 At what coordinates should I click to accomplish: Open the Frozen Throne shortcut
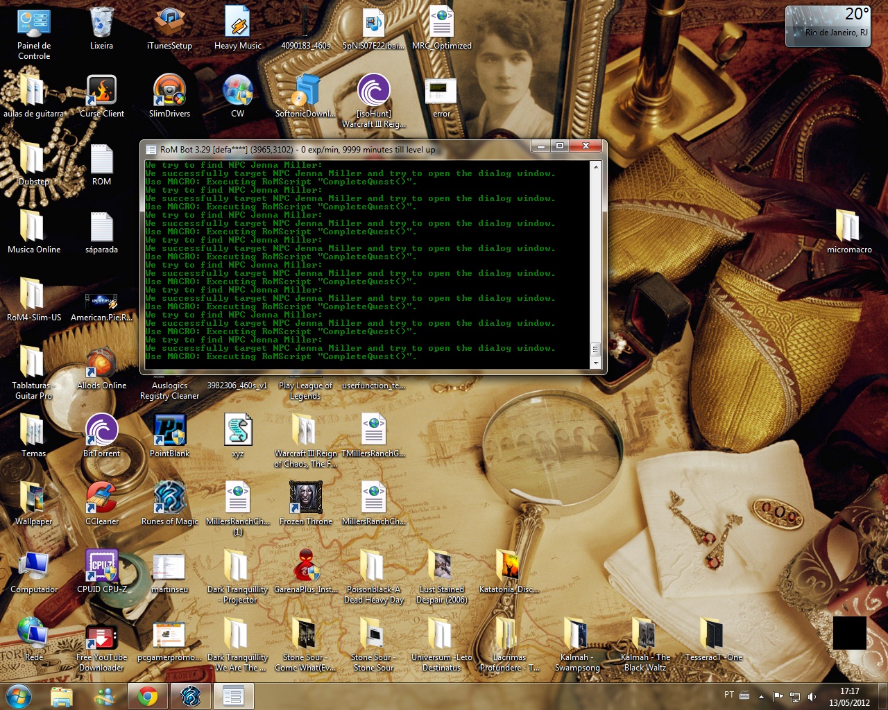(x=305, y=499)
